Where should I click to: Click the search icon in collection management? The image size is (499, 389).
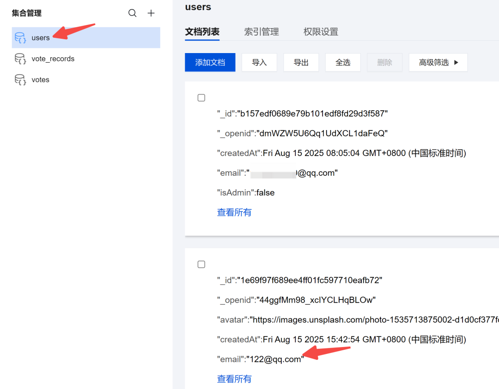click(x=133, y=13)
